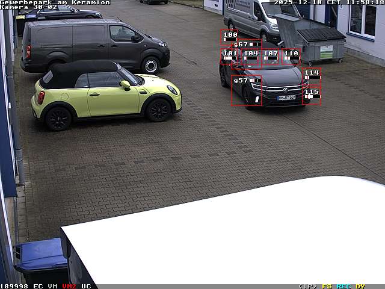
Task: Click motion zone box labeled 104
Action: (x=251, y=57)
